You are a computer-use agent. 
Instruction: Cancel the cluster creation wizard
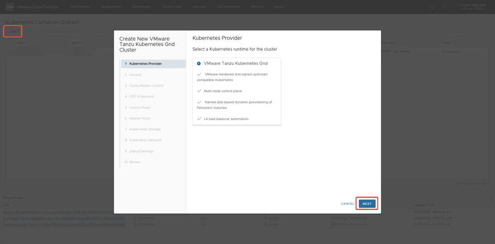pyautogui.click(x=347, y=204)
